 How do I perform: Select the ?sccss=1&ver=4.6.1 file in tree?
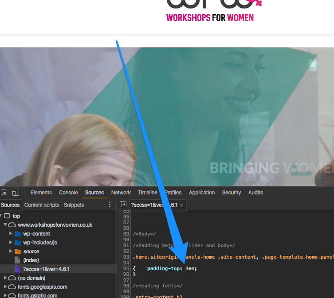tap(46, 269)
